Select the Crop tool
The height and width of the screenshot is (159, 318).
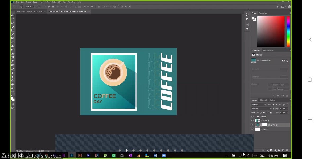coord(12,30)
